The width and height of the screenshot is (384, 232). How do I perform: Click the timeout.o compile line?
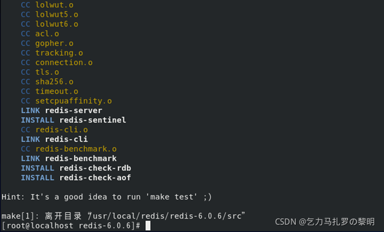coord(50,91)
